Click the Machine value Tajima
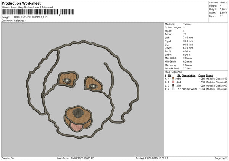This screenshot has width=229, height=161. pos(186,24)
